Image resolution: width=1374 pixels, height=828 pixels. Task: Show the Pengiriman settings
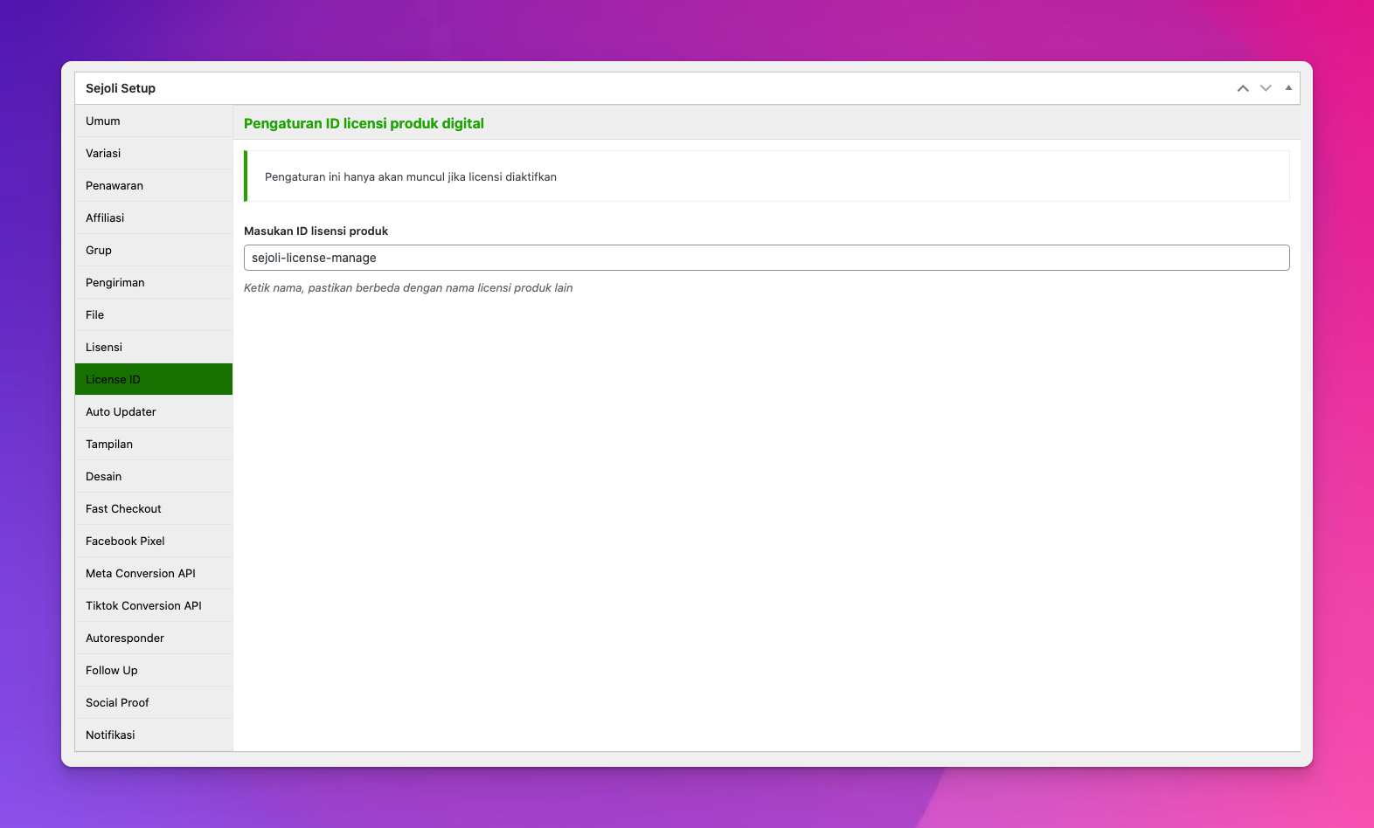pos(115,283)
